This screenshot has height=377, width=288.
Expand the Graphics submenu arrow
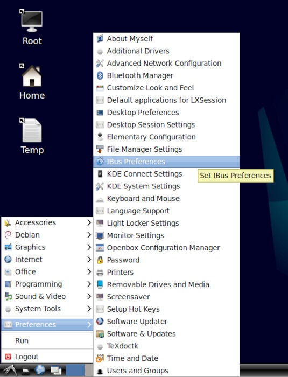(89, 247)
